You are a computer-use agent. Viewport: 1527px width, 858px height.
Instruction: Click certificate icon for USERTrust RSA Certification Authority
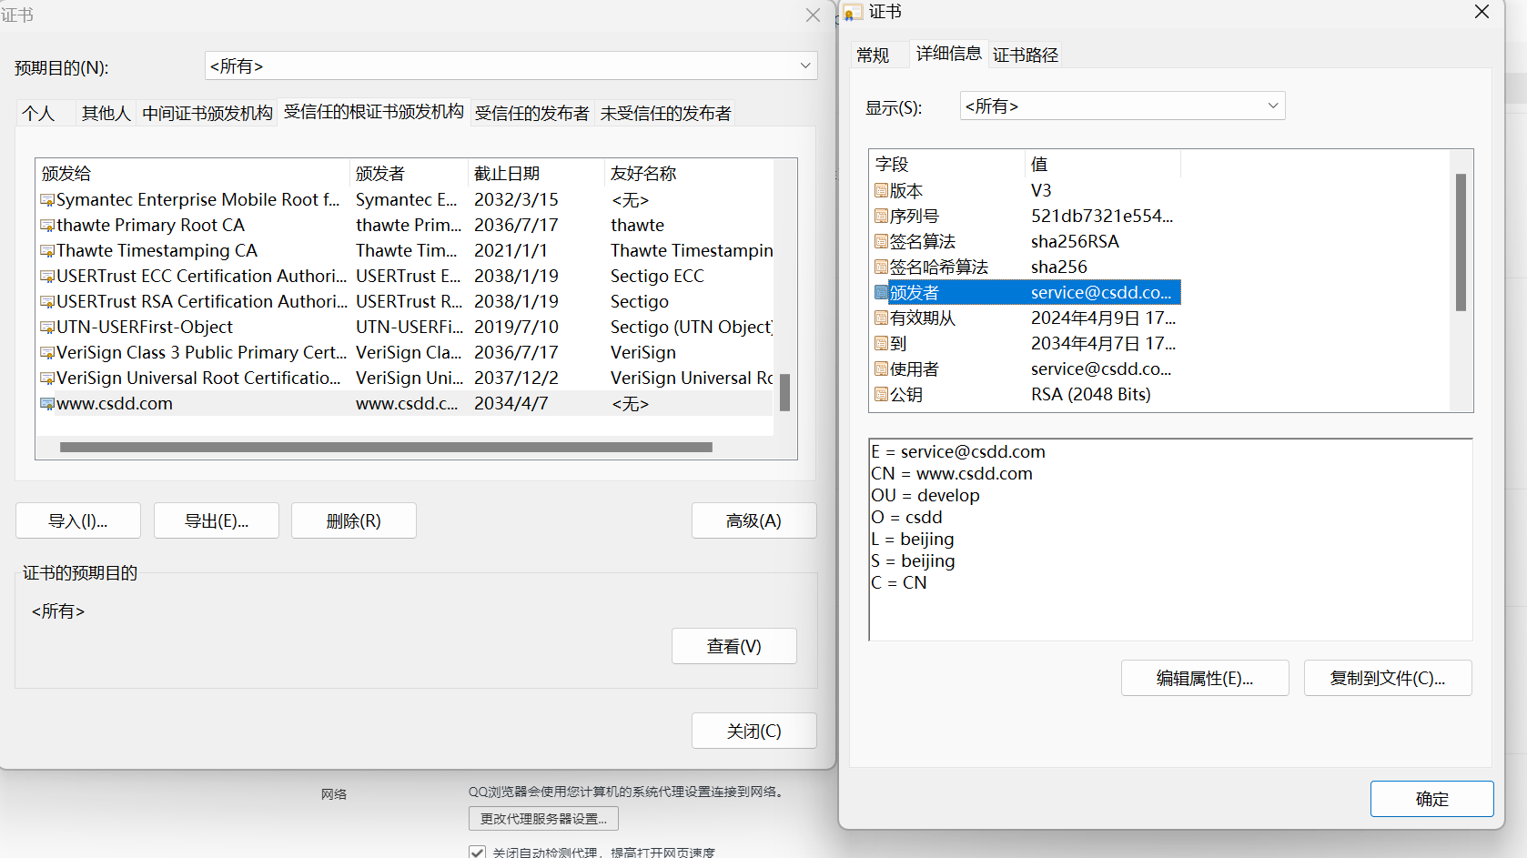coord(47,302)
